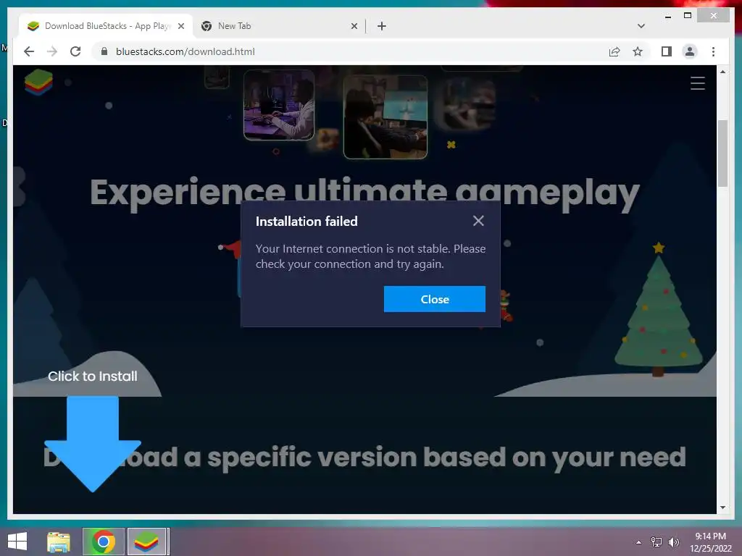Switch to the Download BlueStacks tab

coord(106,26)
